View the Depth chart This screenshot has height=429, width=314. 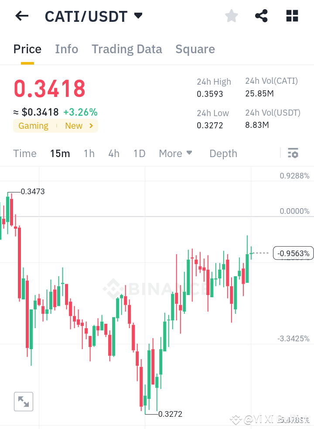point(223,153)
